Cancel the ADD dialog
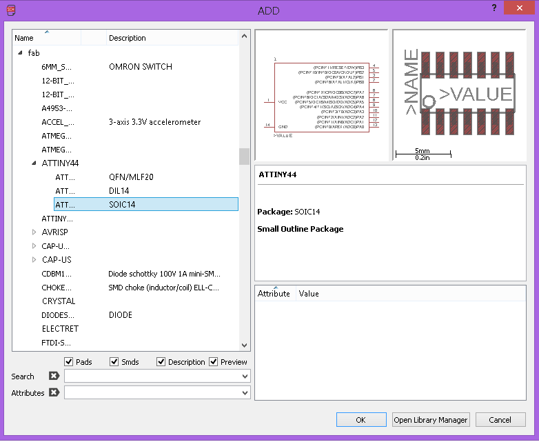The width and height of the screenshot is (539, 442). (500, 420)
